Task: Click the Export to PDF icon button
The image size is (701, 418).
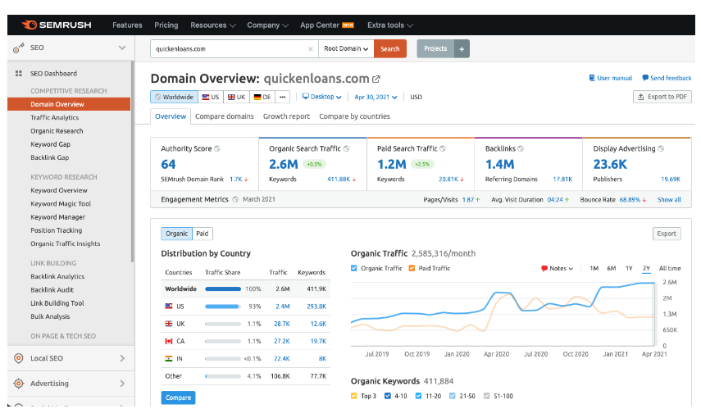Action: [662, 97]
